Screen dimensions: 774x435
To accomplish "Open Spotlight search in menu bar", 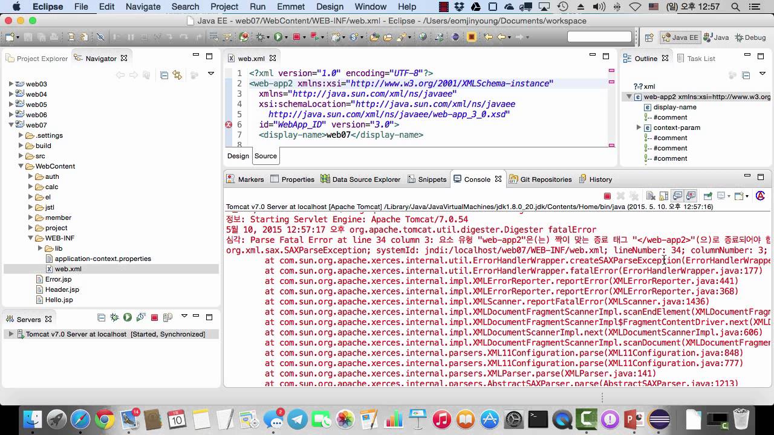I will click(x=736, y=7).
